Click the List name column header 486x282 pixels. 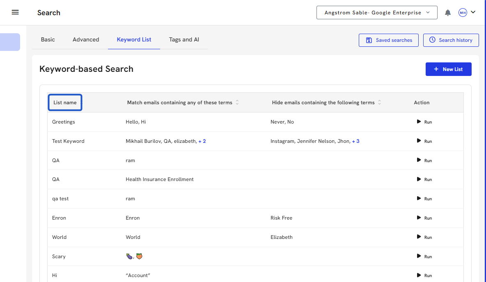(x=65, y=103)
